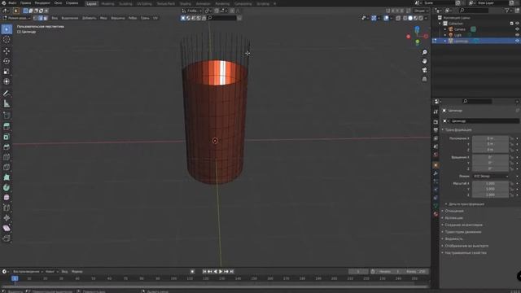Select the Transform tool
This screenshot has width=521, height=293.
tap(7, 81)
